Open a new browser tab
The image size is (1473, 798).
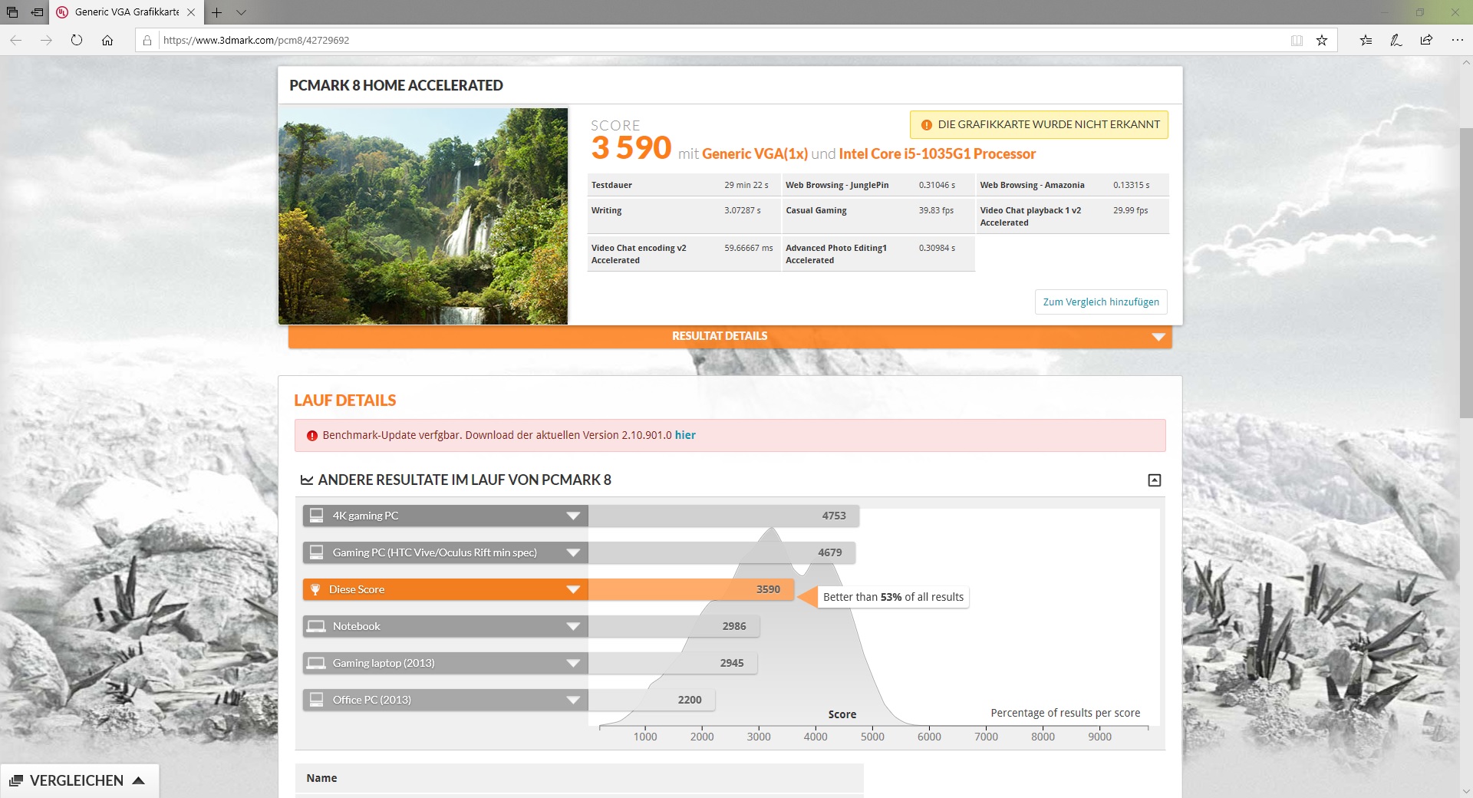click(217, 12)
